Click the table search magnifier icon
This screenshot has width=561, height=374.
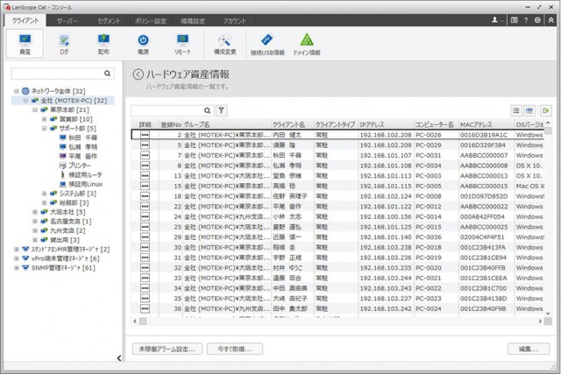point(207,110)
